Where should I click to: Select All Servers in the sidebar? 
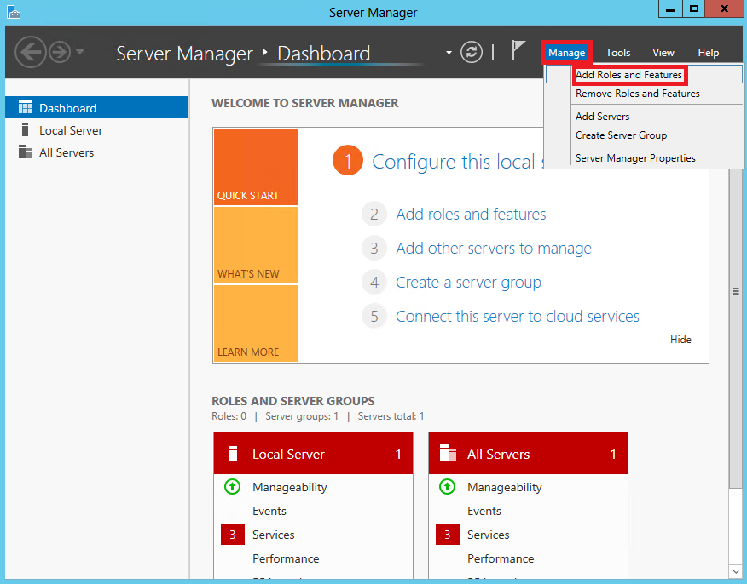(x=96, y=152)
